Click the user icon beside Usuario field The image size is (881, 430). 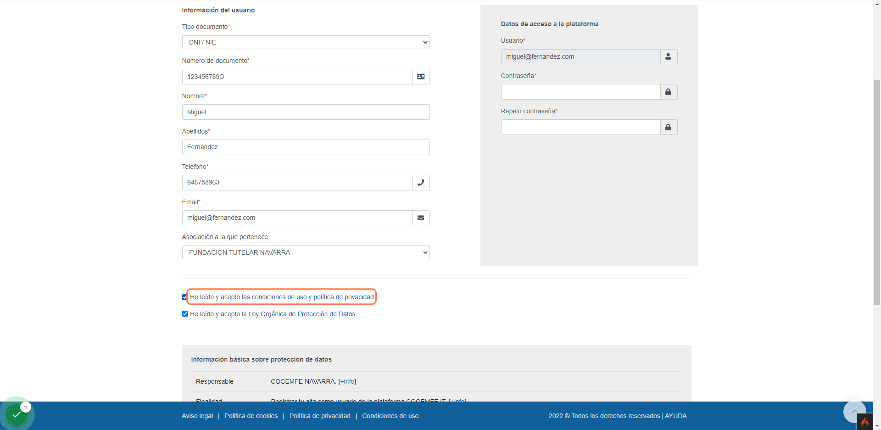[669, 56]
